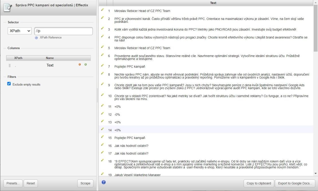
Task: Click the pencil icon on row 3
Action: pyautogui.click(x=102, y=28)
